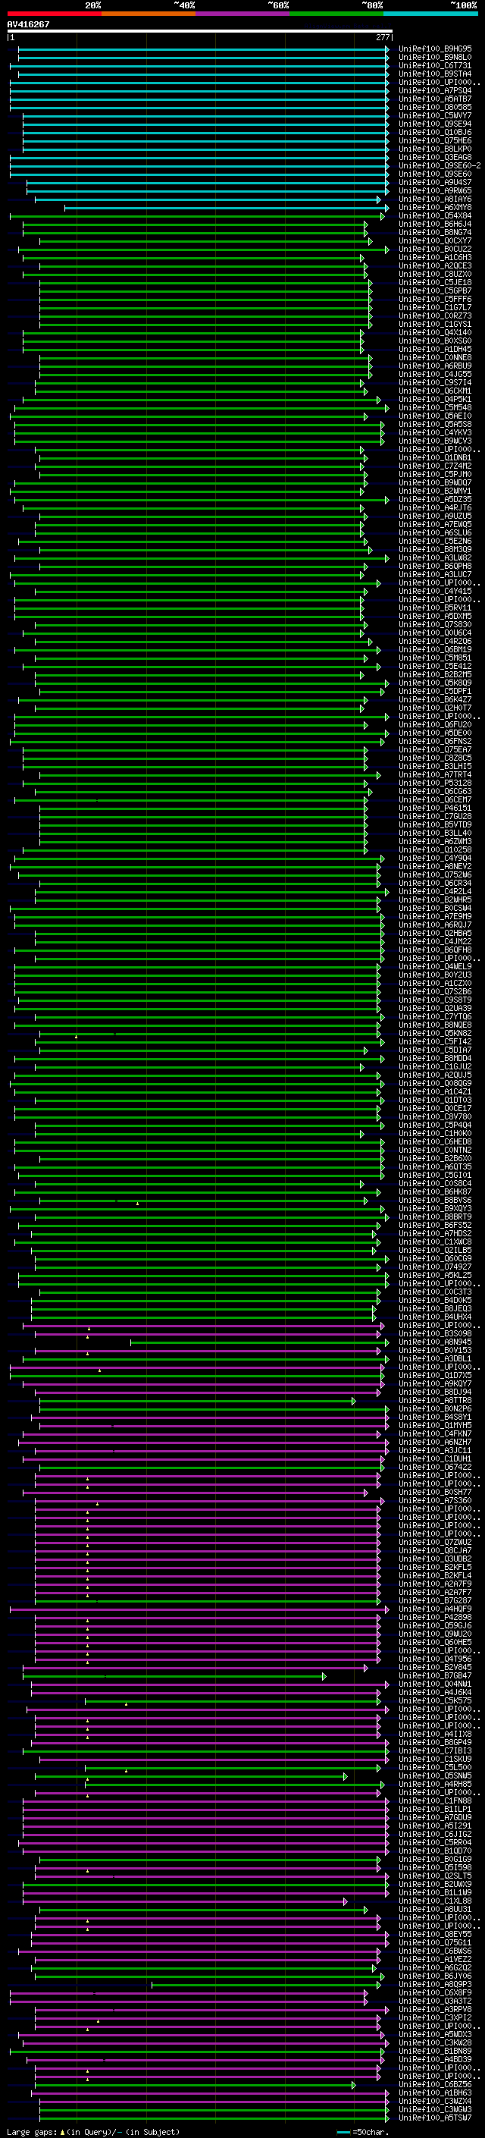Click the arrowhead ending the UniRef100_A8IAY6 bar
Screen dimensions: 485x2138
click(x=379, y=199)
